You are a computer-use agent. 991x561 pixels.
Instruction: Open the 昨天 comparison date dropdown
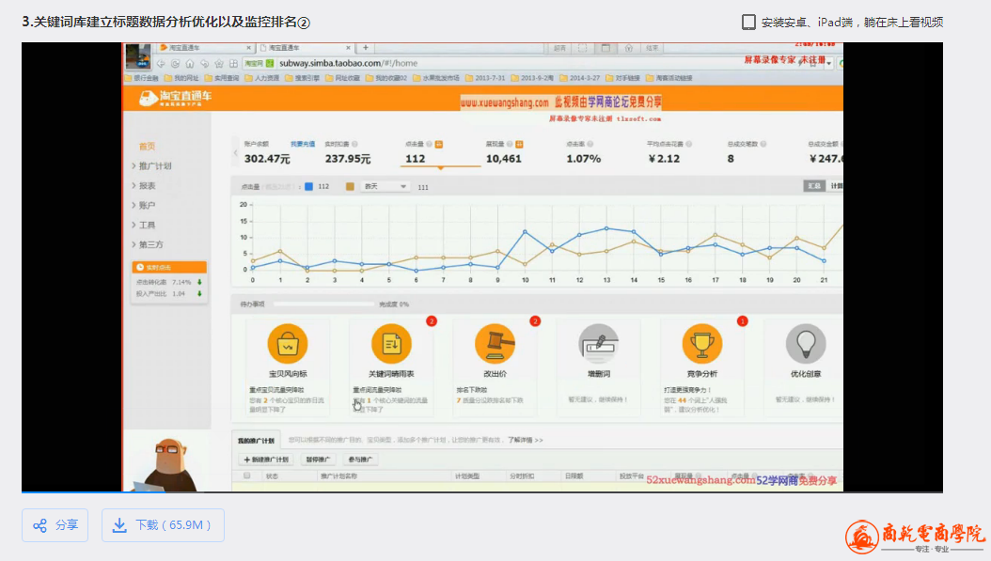(x=385, y=187)
